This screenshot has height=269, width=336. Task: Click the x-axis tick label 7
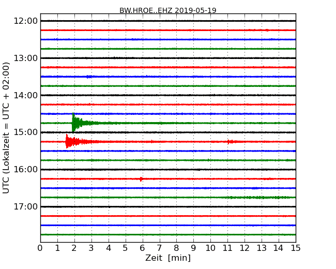[x=159, y=248]
